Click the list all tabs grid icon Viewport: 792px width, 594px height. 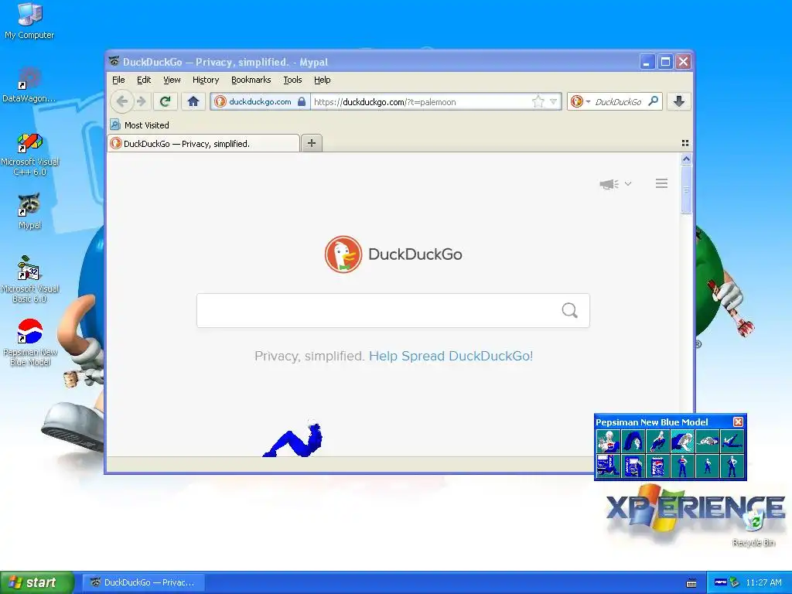[685, 143]
